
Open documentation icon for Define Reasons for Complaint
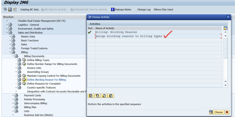(20, 84)
